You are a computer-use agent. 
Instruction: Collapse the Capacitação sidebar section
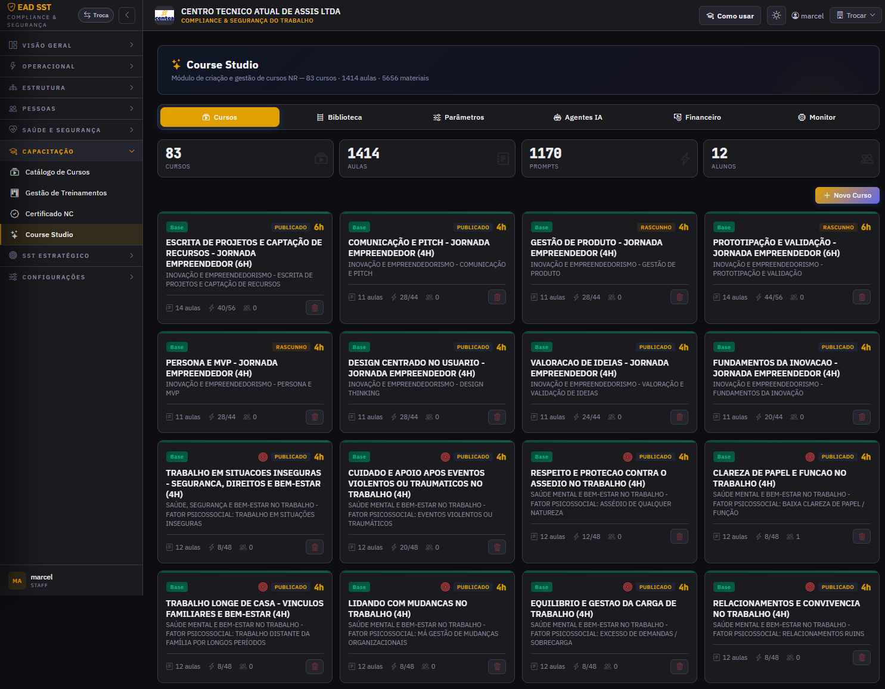[71, 151]
